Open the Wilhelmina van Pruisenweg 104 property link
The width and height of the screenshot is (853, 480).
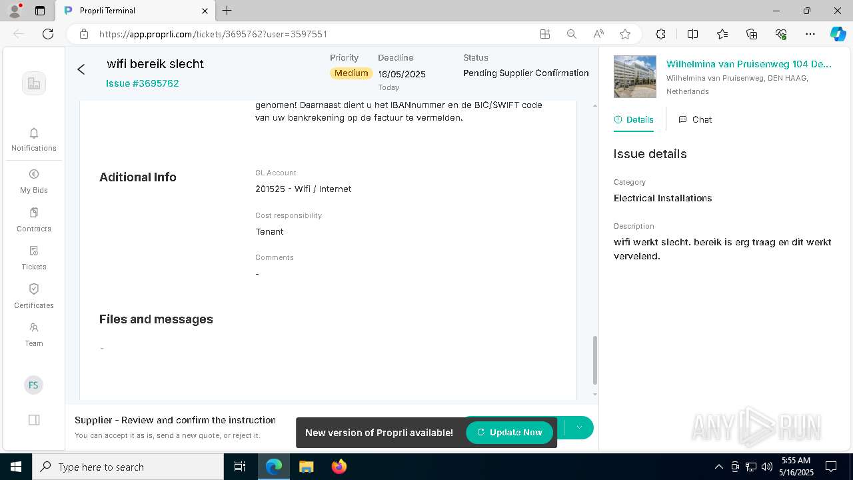tap(749, 64)
